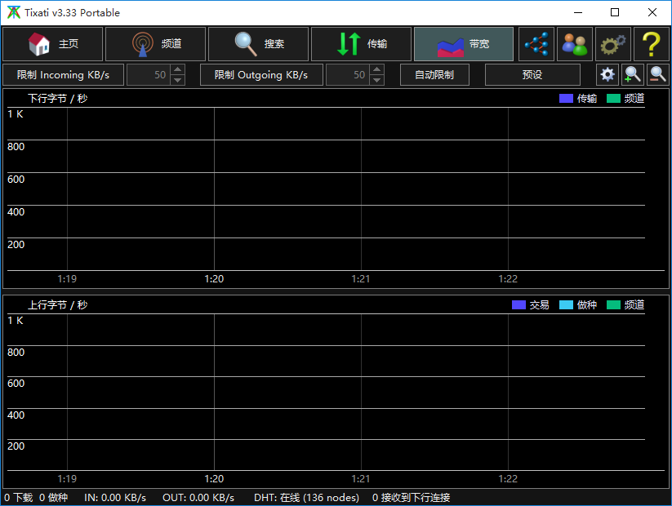Image resolution: width=672 pixels, height=506 pixels.
Task: Toggle 限制 Outgoing KB/s limit
Action: click(x=261, y=74)
